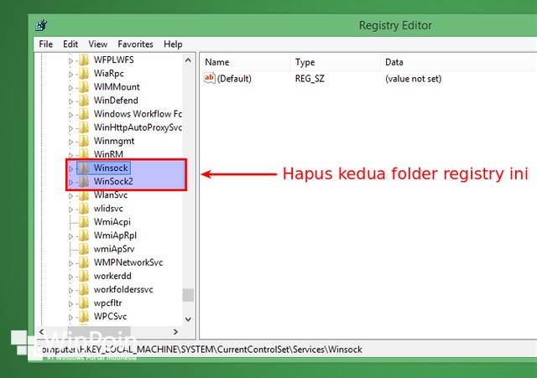537x378 pixels.
Task: Click the WmiAcpi folder icon
Action: 84,222
